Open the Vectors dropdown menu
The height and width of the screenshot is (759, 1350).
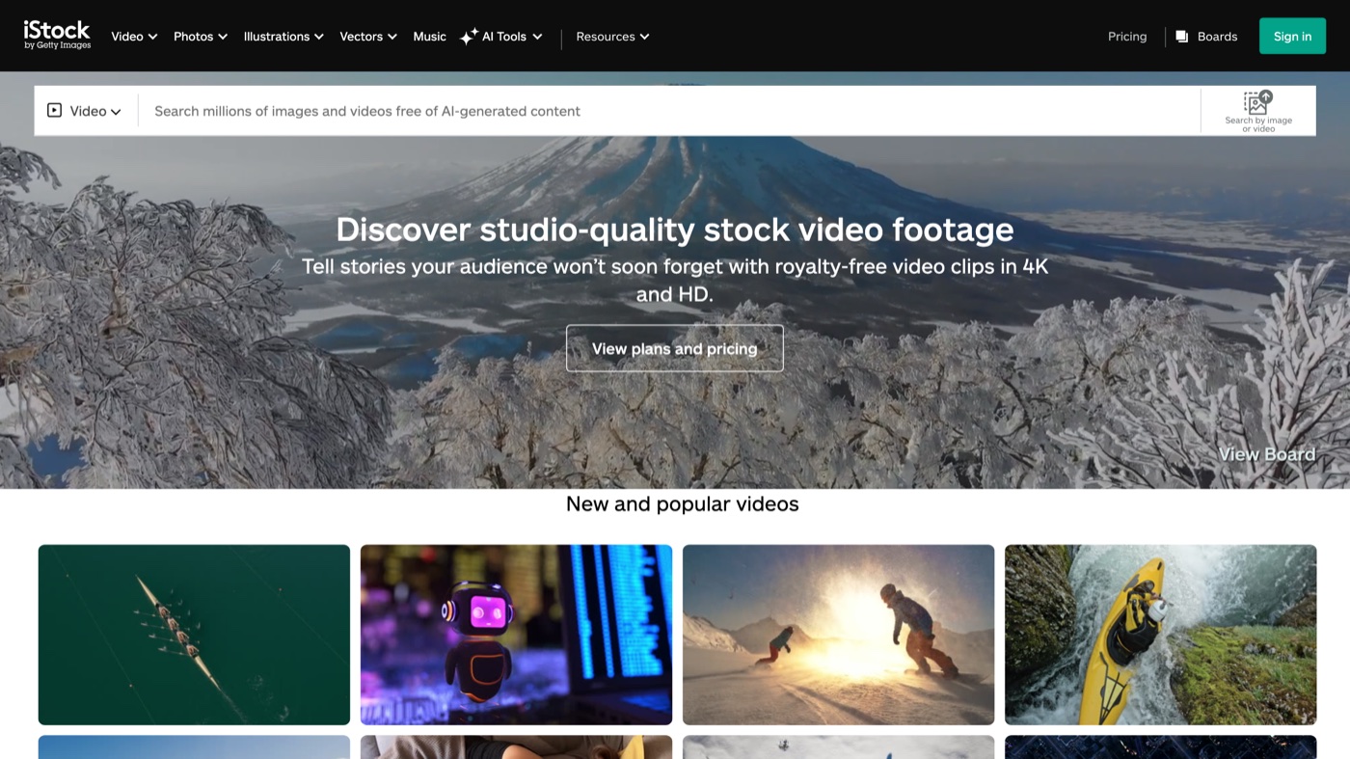pyautogui.click(x=368, y=37)
